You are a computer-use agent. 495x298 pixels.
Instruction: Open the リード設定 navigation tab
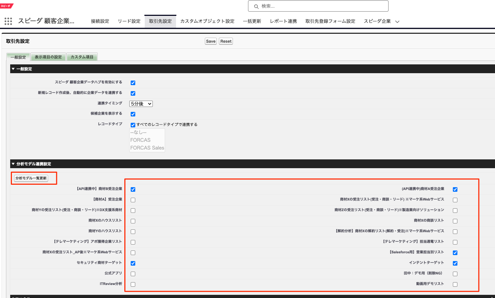[x=129, y=21]
